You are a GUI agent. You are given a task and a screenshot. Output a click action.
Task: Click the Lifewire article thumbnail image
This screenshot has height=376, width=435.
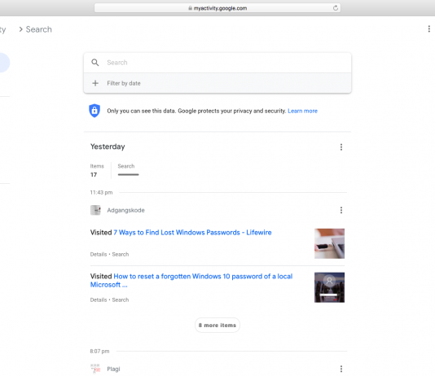329,243
